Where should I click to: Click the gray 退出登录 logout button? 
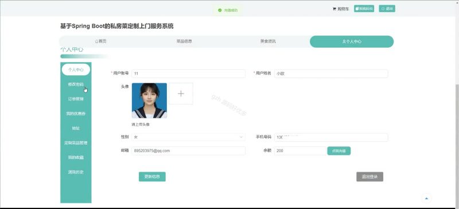tap(369, 177)
